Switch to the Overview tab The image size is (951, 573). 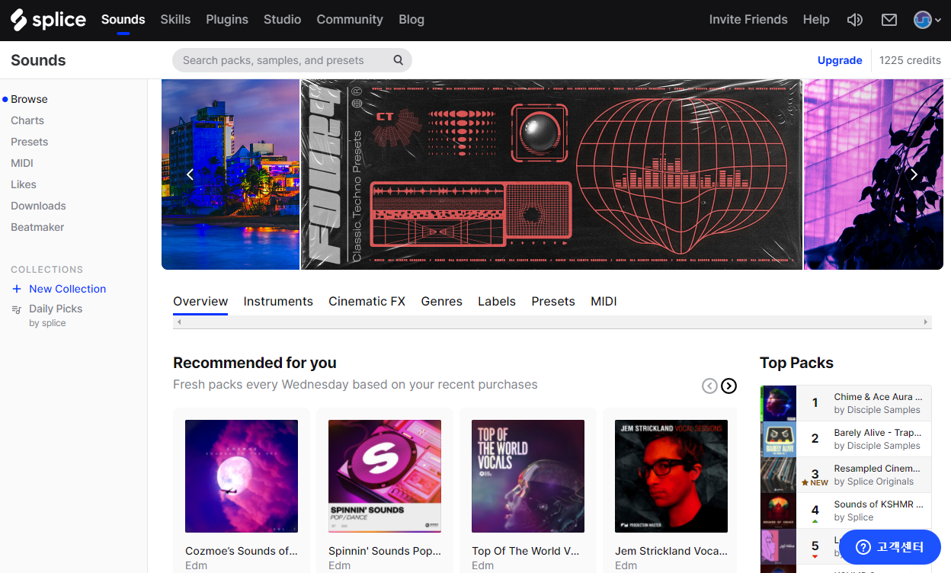(x=200, y=302)
